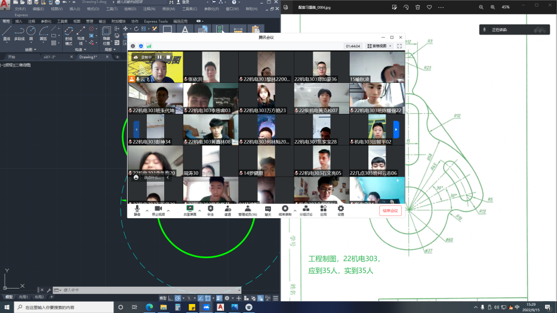This screenshot has height=313, width=557.
Task: Open Settings gear in meeting toolbar
Action: [341, 210]
